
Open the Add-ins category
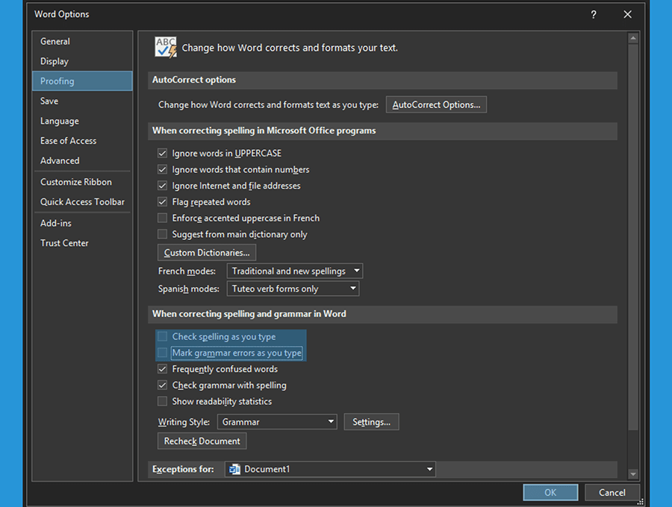point(82,224)
